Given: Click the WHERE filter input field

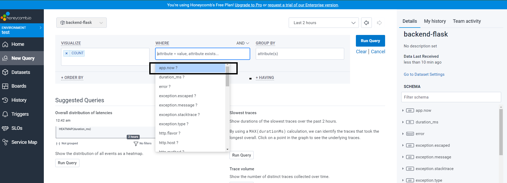Looking at the screenshot, I should 202,54.
